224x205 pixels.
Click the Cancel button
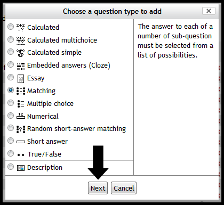pyautogui.click(x=124, y=188)
